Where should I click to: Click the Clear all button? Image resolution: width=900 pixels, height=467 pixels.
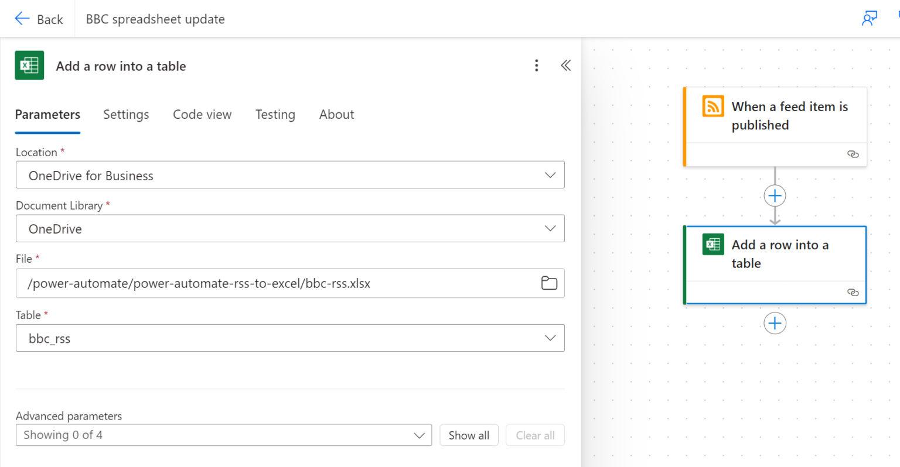coord(535,435)
